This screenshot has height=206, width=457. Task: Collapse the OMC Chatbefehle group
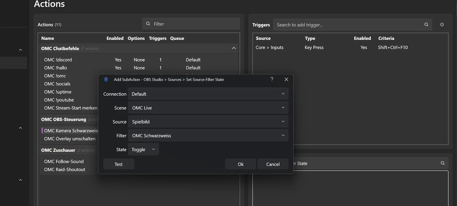click(234, 48)
